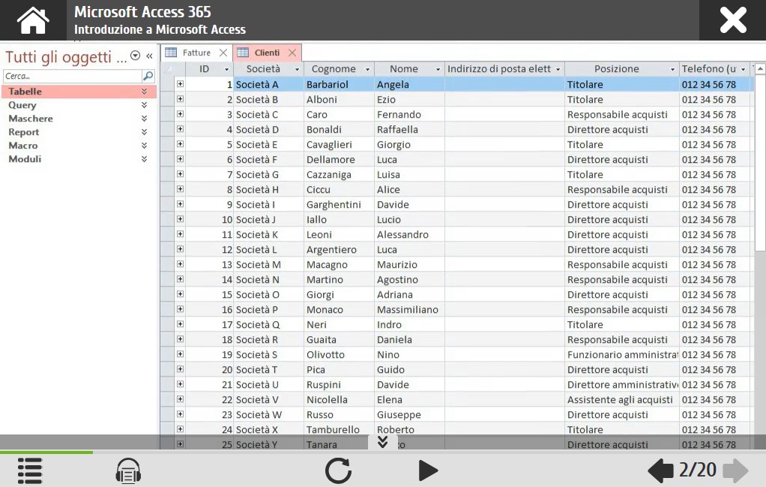
Task: Click the Cerca search field
Action: (x=73, y=76)
